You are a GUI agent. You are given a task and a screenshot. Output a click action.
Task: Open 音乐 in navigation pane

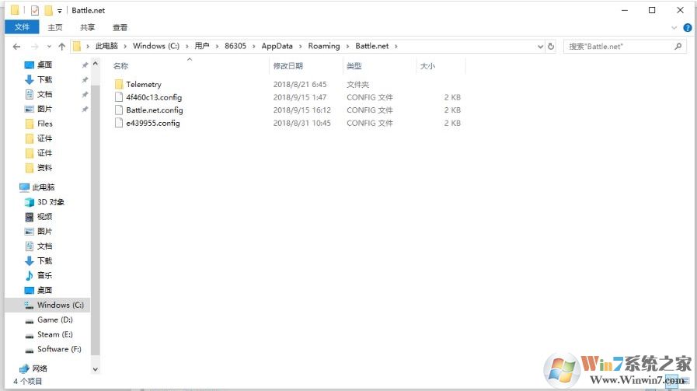tap(44, 275)
